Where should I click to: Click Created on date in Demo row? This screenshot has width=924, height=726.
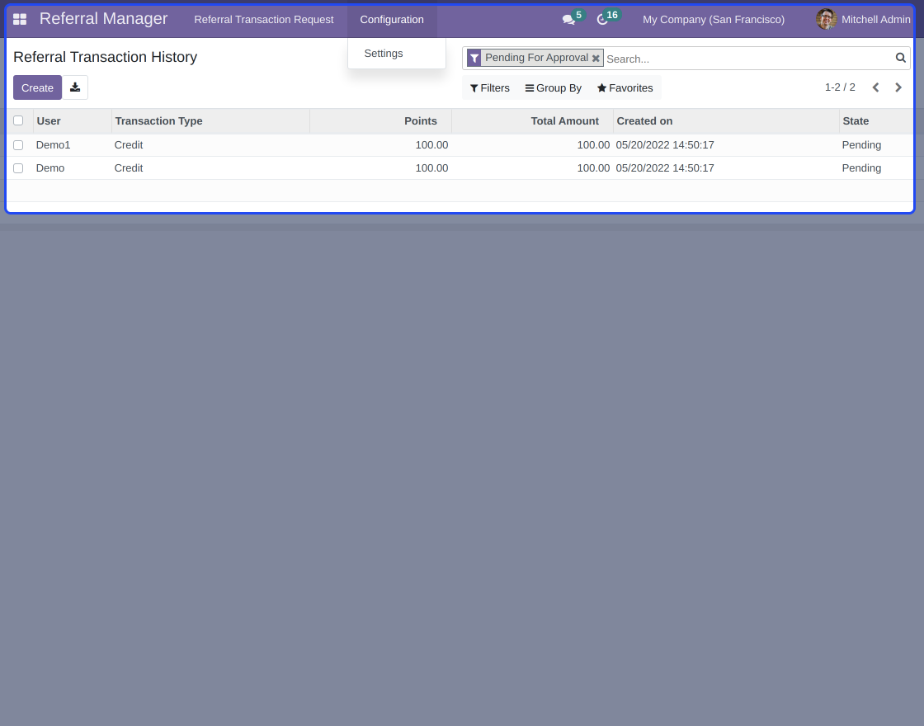click(x=665, y=168)
